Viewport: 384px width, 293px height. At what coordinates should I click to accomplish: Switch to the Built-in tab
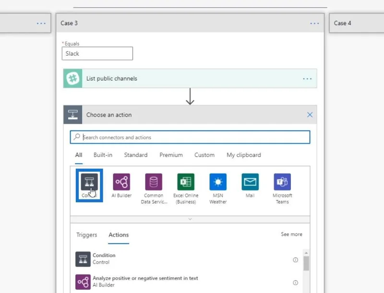click(103, 155)
